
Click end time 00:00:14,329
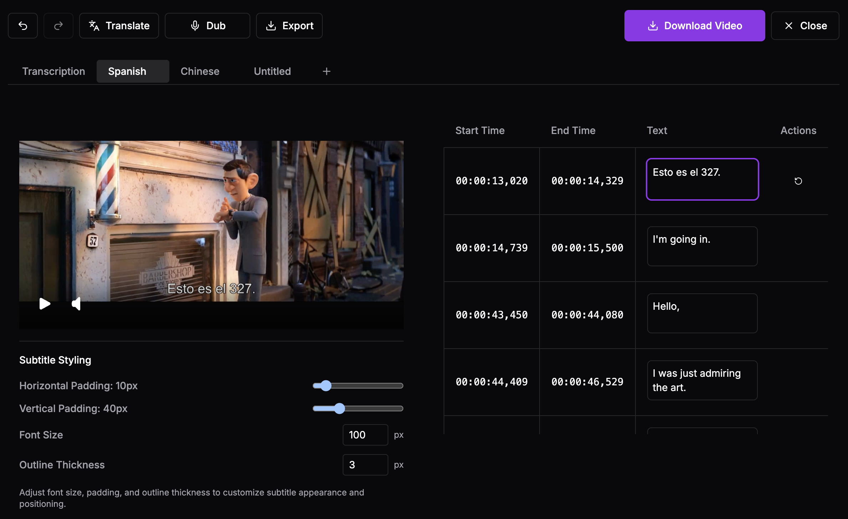click(587, 181)
